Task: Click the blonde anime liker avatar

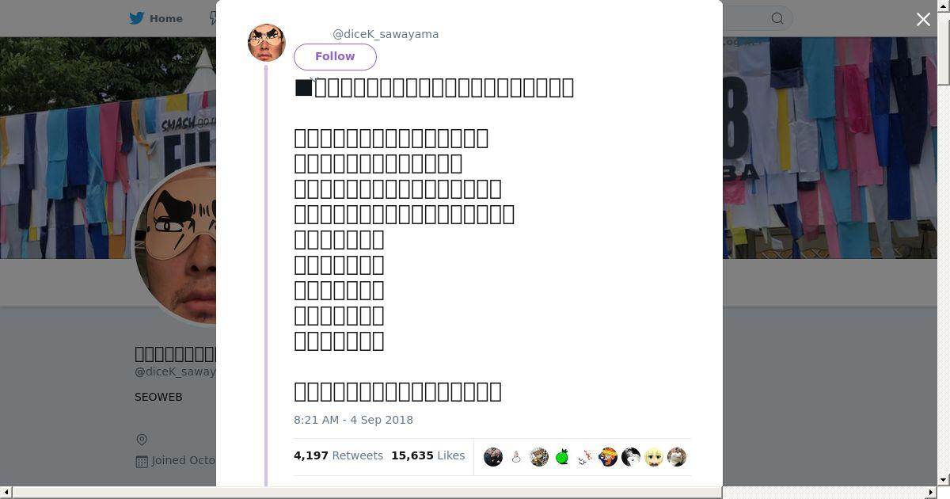Action: pyautogui.click(x=654, y=457)
